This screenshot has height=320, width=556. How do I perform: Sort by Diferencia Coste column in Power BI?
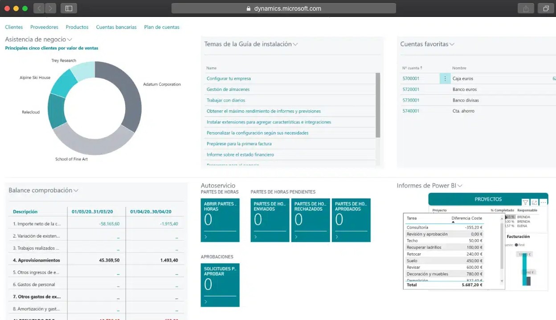coord(467,218)
